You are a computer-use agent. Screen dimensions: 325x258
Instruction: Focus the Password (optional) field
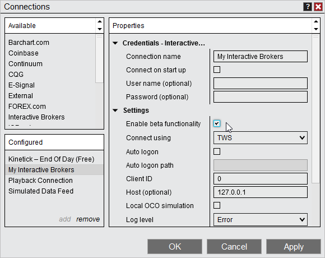261,97
